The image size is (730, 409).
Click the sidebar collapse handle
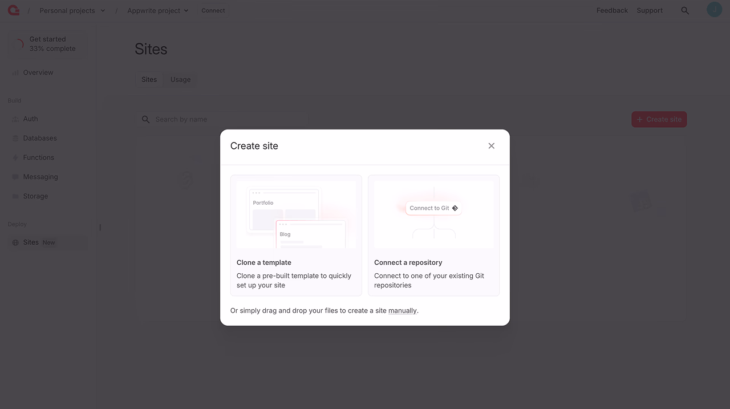tap(100, 227)
